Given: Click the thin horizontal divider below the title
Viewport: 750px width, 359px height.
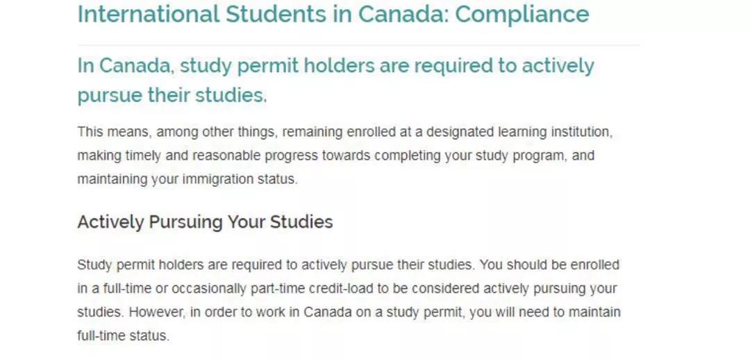Looking at the screenshot, I should pyautogui.click(x=358, y=45).
